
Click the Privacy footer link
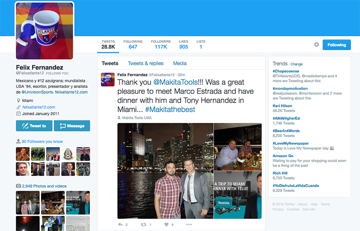pos(278,209)
